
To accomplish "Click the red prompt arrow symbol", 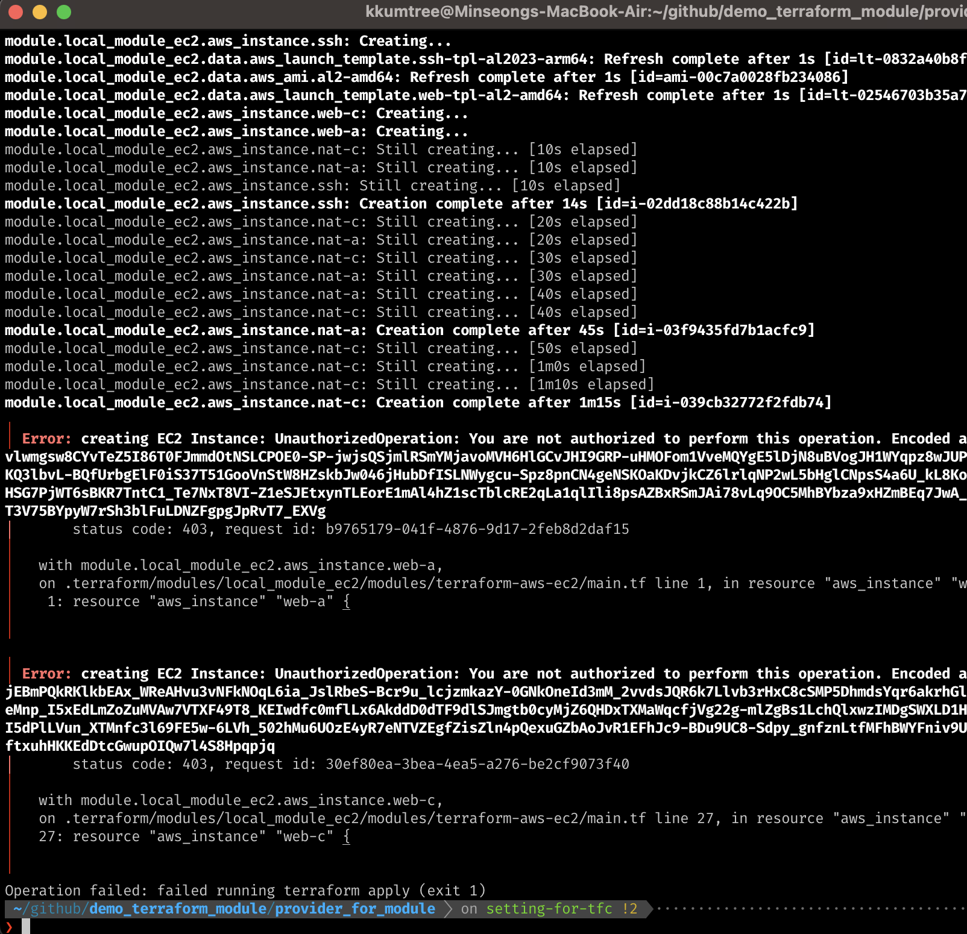I will [x=9, y=927].
